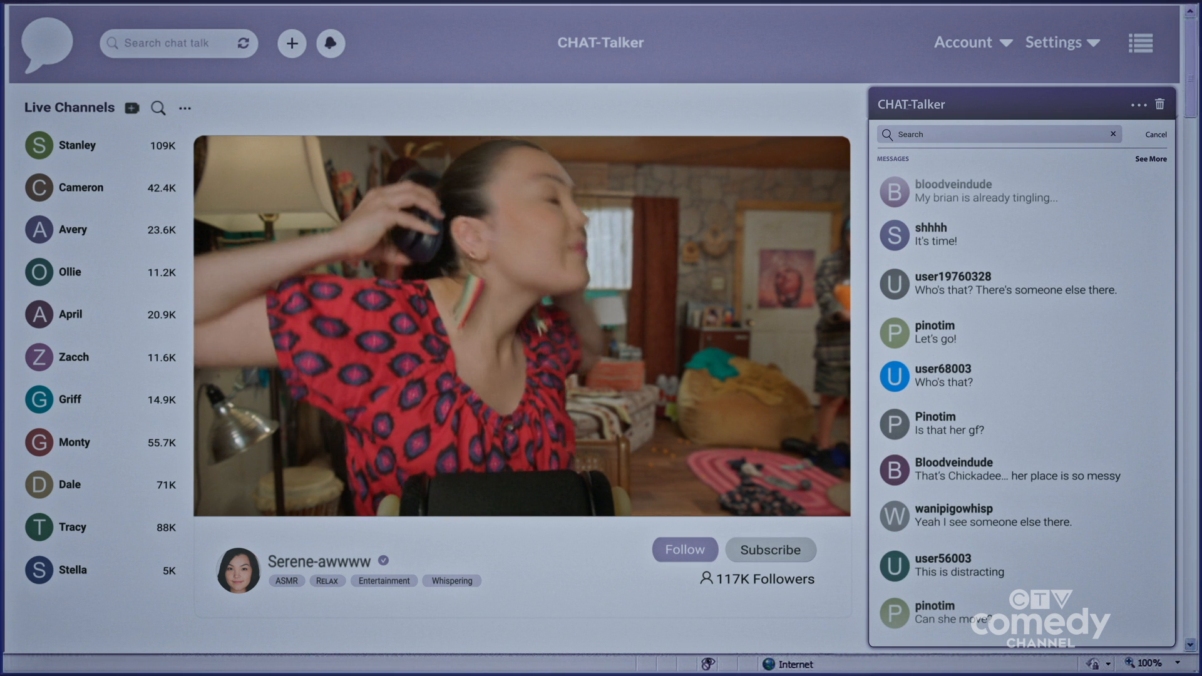
Task: Click See More messages link
Action: 1151,159
